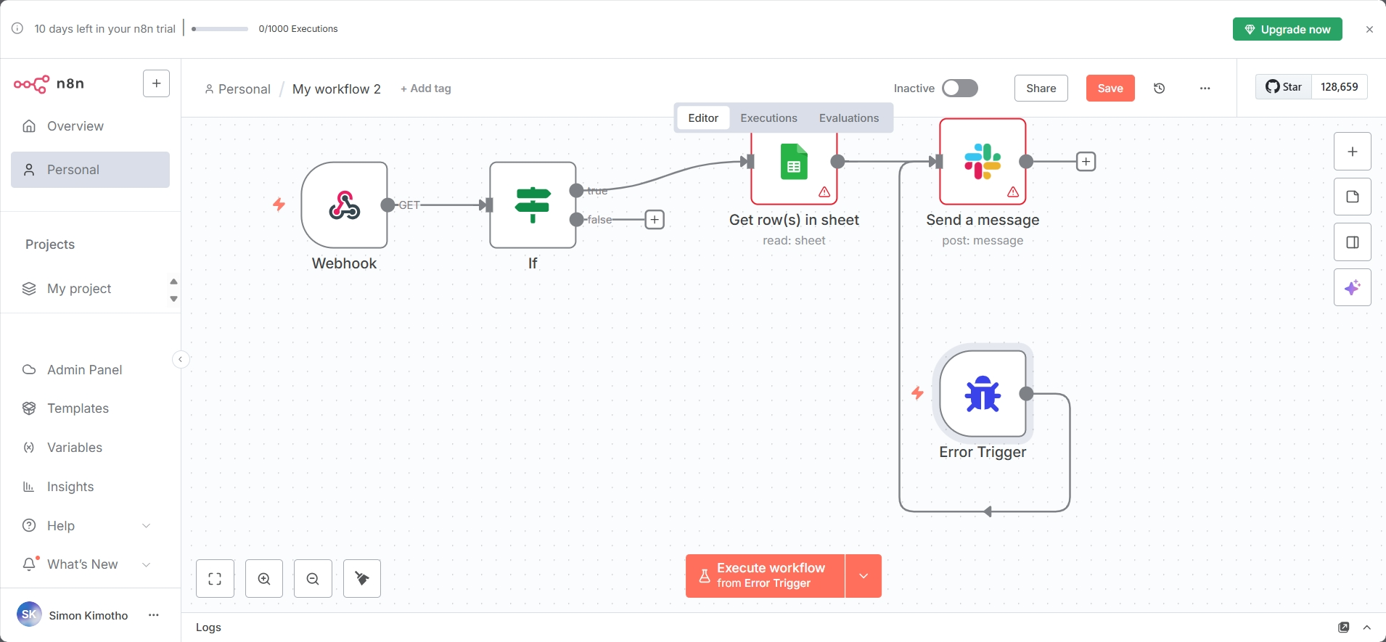Click the GitHub Star button
This screenshot has width=1386, height=642.
pos(1284,87)
